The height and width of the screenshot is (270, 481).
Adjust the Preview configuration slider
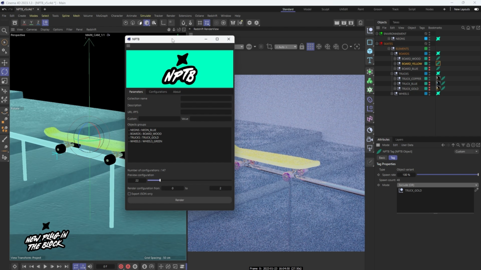tap(189, 180)
